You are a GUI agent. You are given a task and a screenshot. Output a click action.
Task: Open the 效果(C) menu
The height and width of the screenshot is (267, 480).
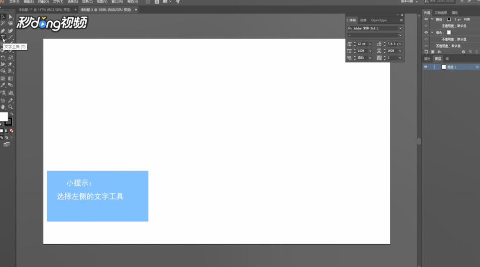pyautogui.click(x=87, y=1)
